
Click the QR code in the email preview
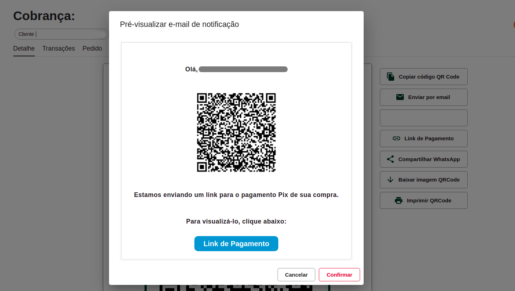click(236, 132)
